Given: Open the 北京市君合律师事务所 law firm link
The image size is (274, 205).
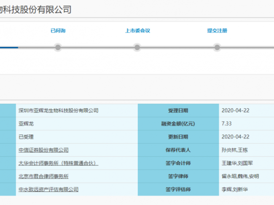Looking at the screenshot, I should point(43,176).
